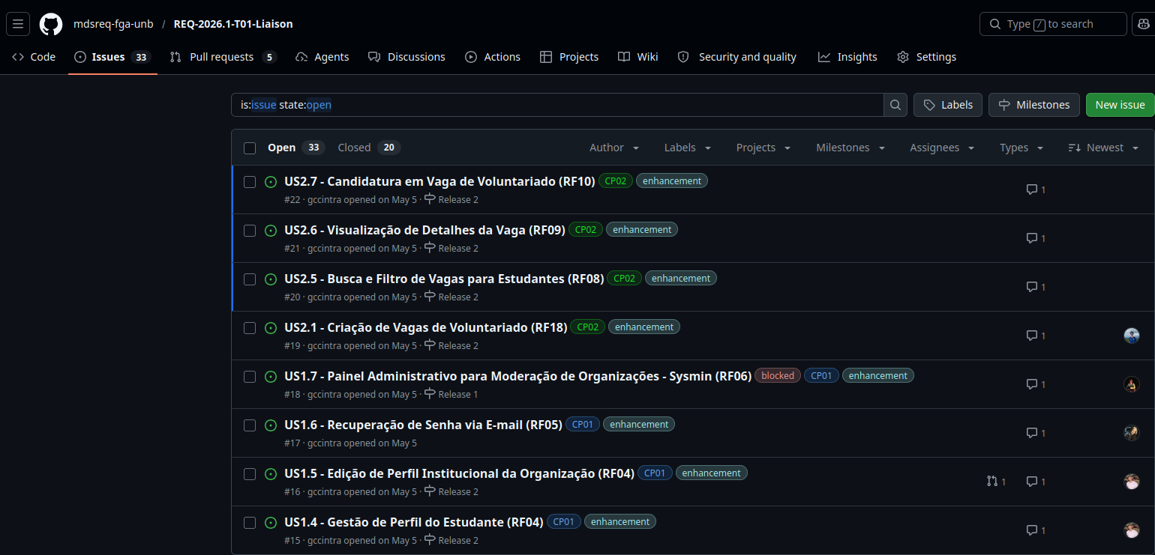1155x555 pixels.
Task: Click open-status icon of US2.1 issue
Action: [271, 327]
